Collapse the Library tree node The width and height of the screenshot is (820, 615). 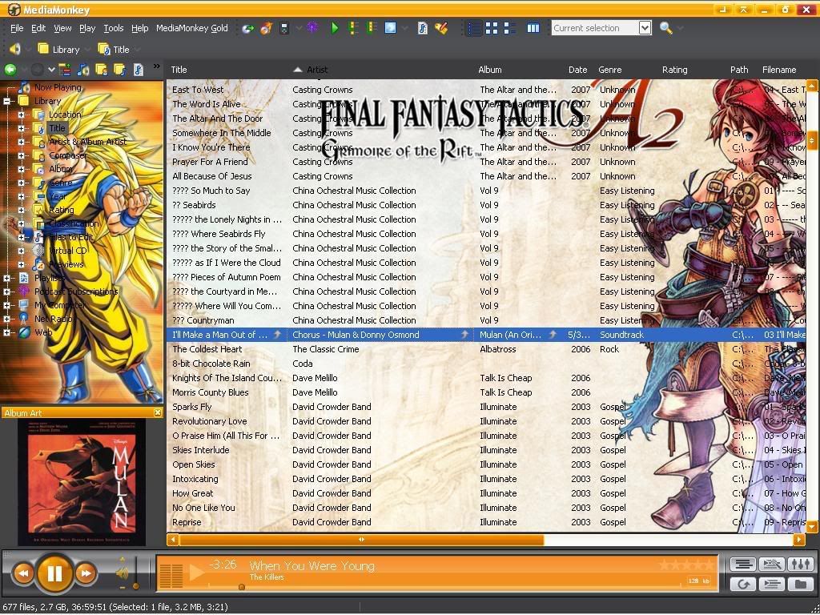pos(7,101)
